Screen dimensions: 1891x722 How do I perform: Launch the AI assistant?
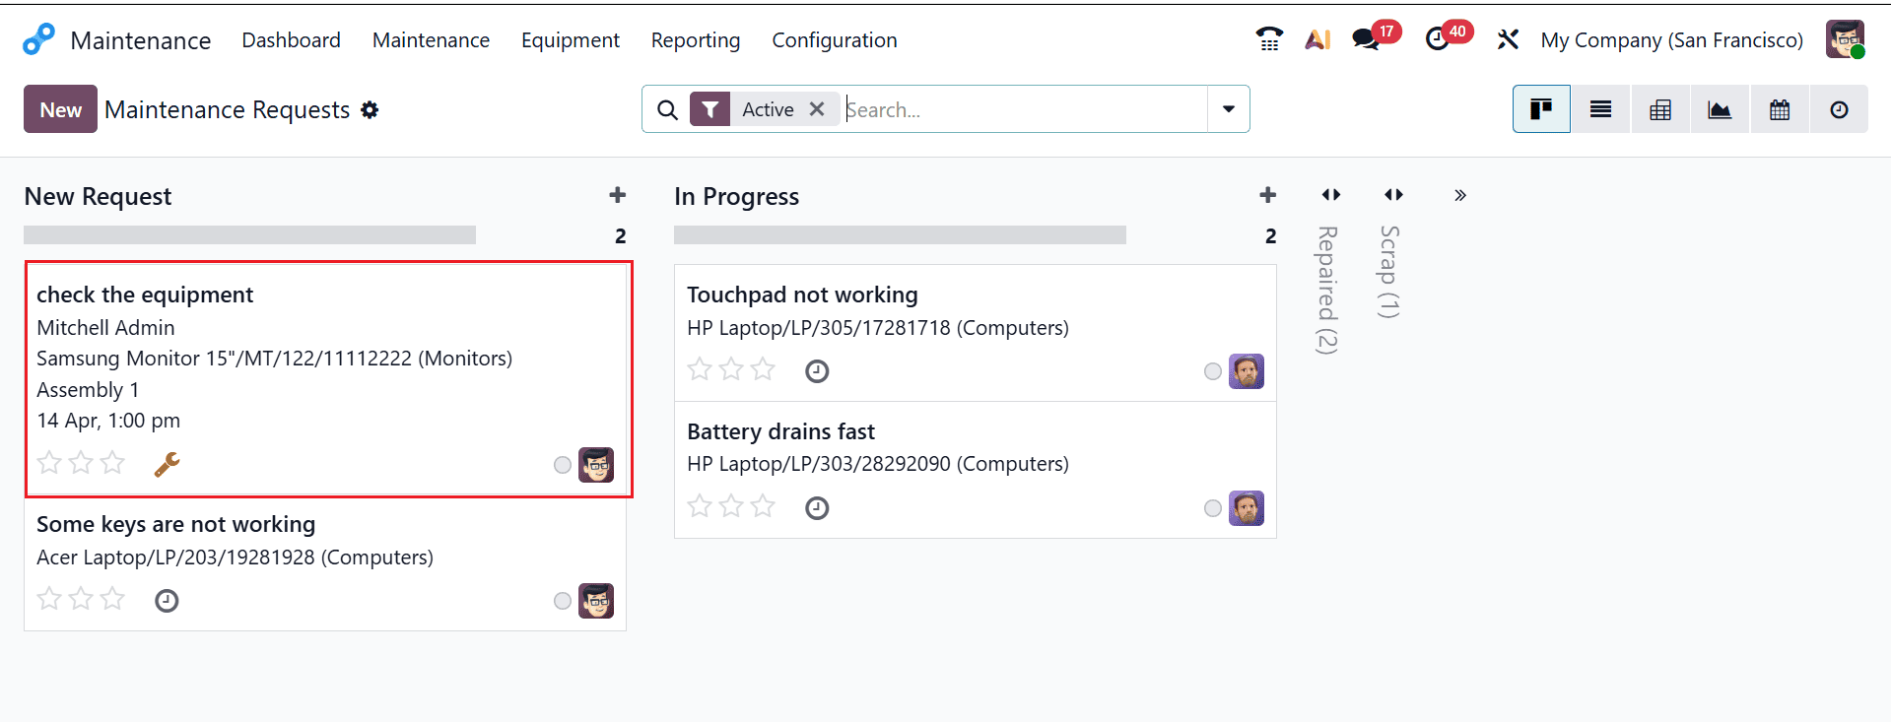pos(1317,39)
